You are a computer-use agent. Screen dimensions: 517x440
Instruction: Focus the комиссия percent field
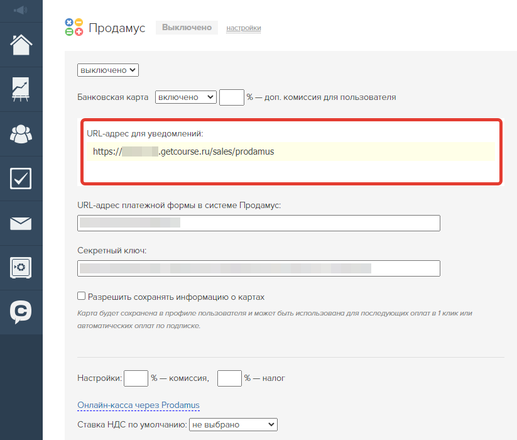pyautogui.click(x=136, y=378)
